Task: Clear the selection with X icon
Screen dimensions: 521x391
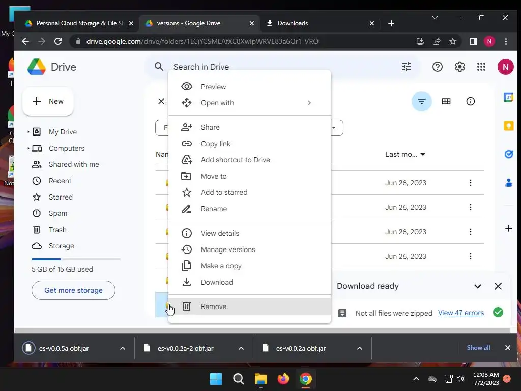Action: 161,101
